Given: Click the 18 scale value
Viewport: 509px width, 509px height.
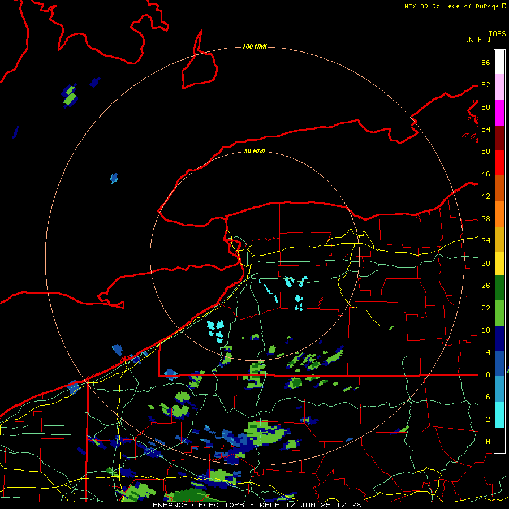Looking at the screenshot, I should pyautogui.click(x=486, y=330).
